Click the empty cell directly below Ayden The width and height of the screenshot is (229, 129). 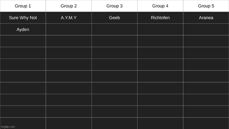pos(23,41)
